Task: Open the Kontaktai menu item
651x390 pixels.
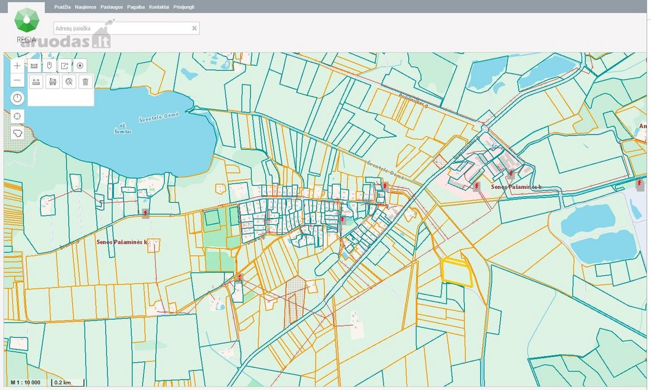Action: click(x=159, y=7)
